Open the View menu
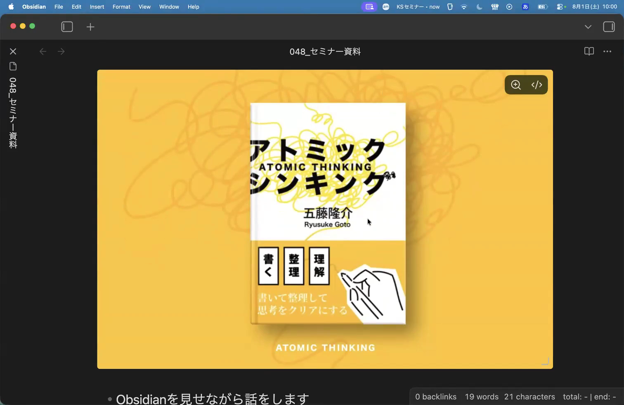 point(144,7)
